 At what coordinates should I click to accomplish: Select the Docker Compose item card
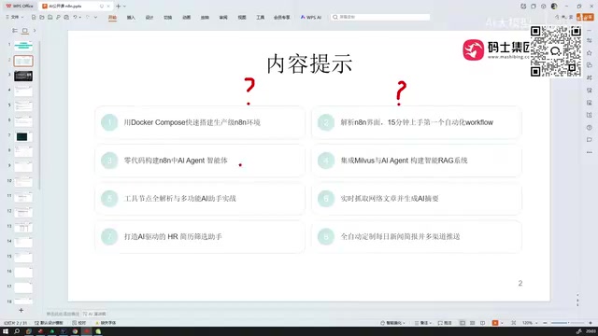pos(200,122)
